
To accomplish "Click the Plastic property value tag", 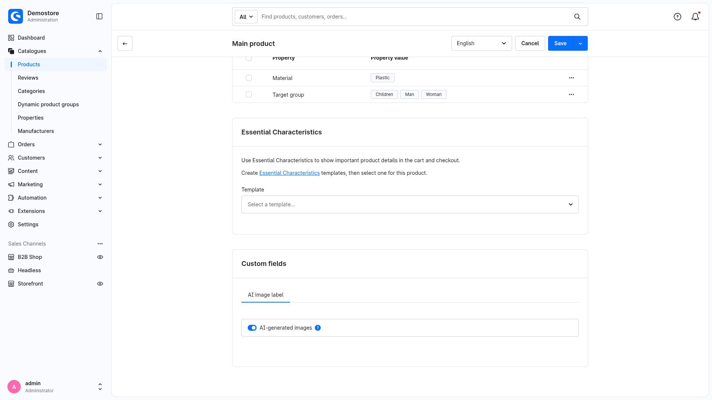I will click(382, 78).
